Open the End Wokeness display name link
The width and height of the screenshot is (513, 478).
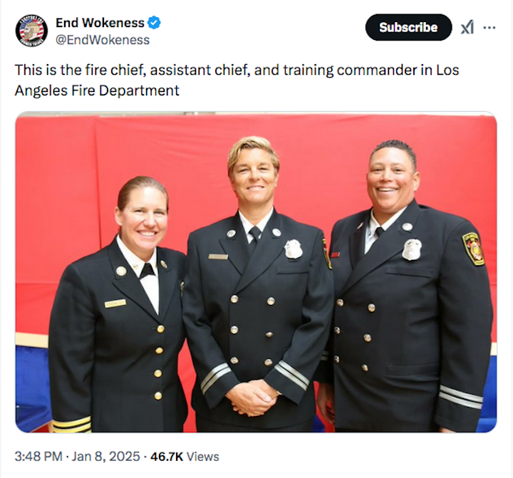coord(100,23)
